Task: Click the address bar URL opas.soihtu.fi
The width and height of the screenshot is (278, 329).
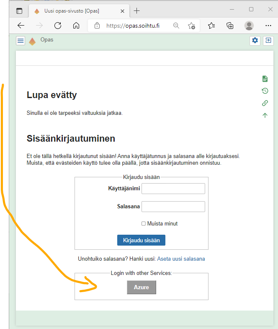Action: click(133, 26)
